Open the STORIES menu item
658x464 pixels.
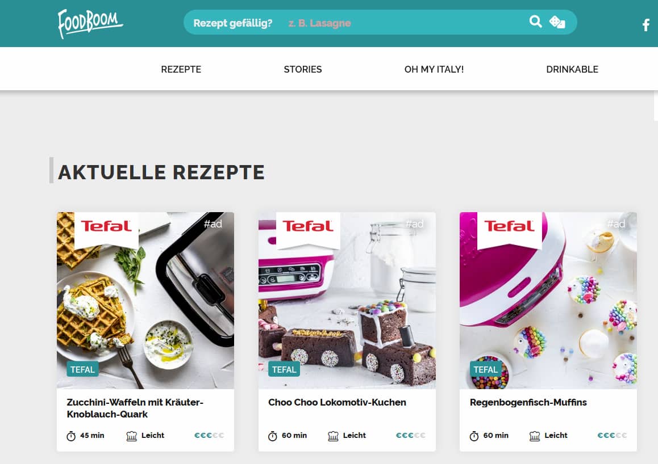pos(302,69)
